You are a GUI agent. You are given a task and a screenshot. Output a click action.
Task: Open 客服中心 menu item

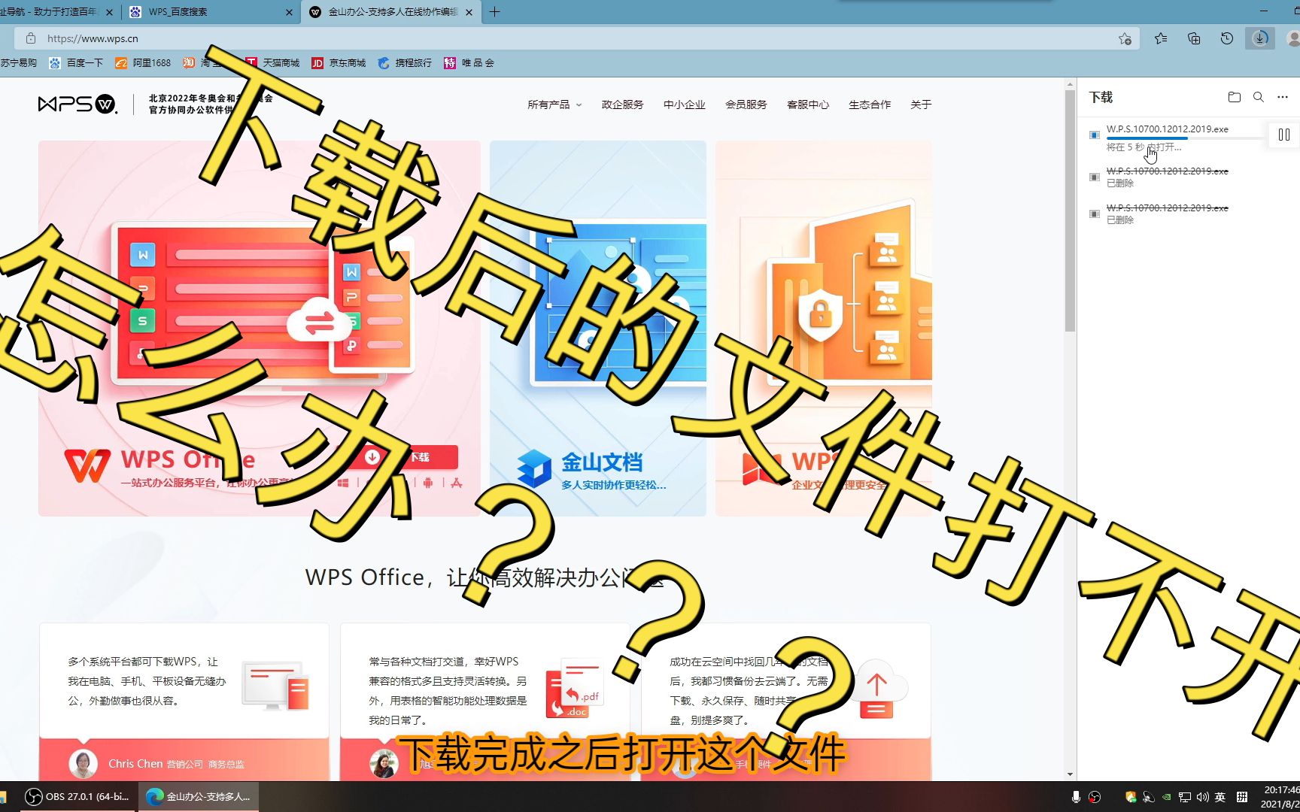click(807, 105)
